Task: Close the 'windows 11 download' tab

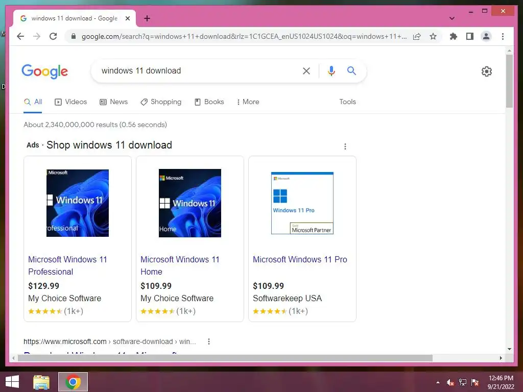Action: click(x=127, y=18)
